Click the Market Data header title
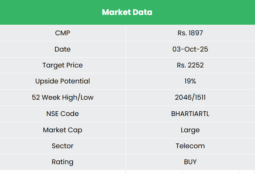 (127, 13)
